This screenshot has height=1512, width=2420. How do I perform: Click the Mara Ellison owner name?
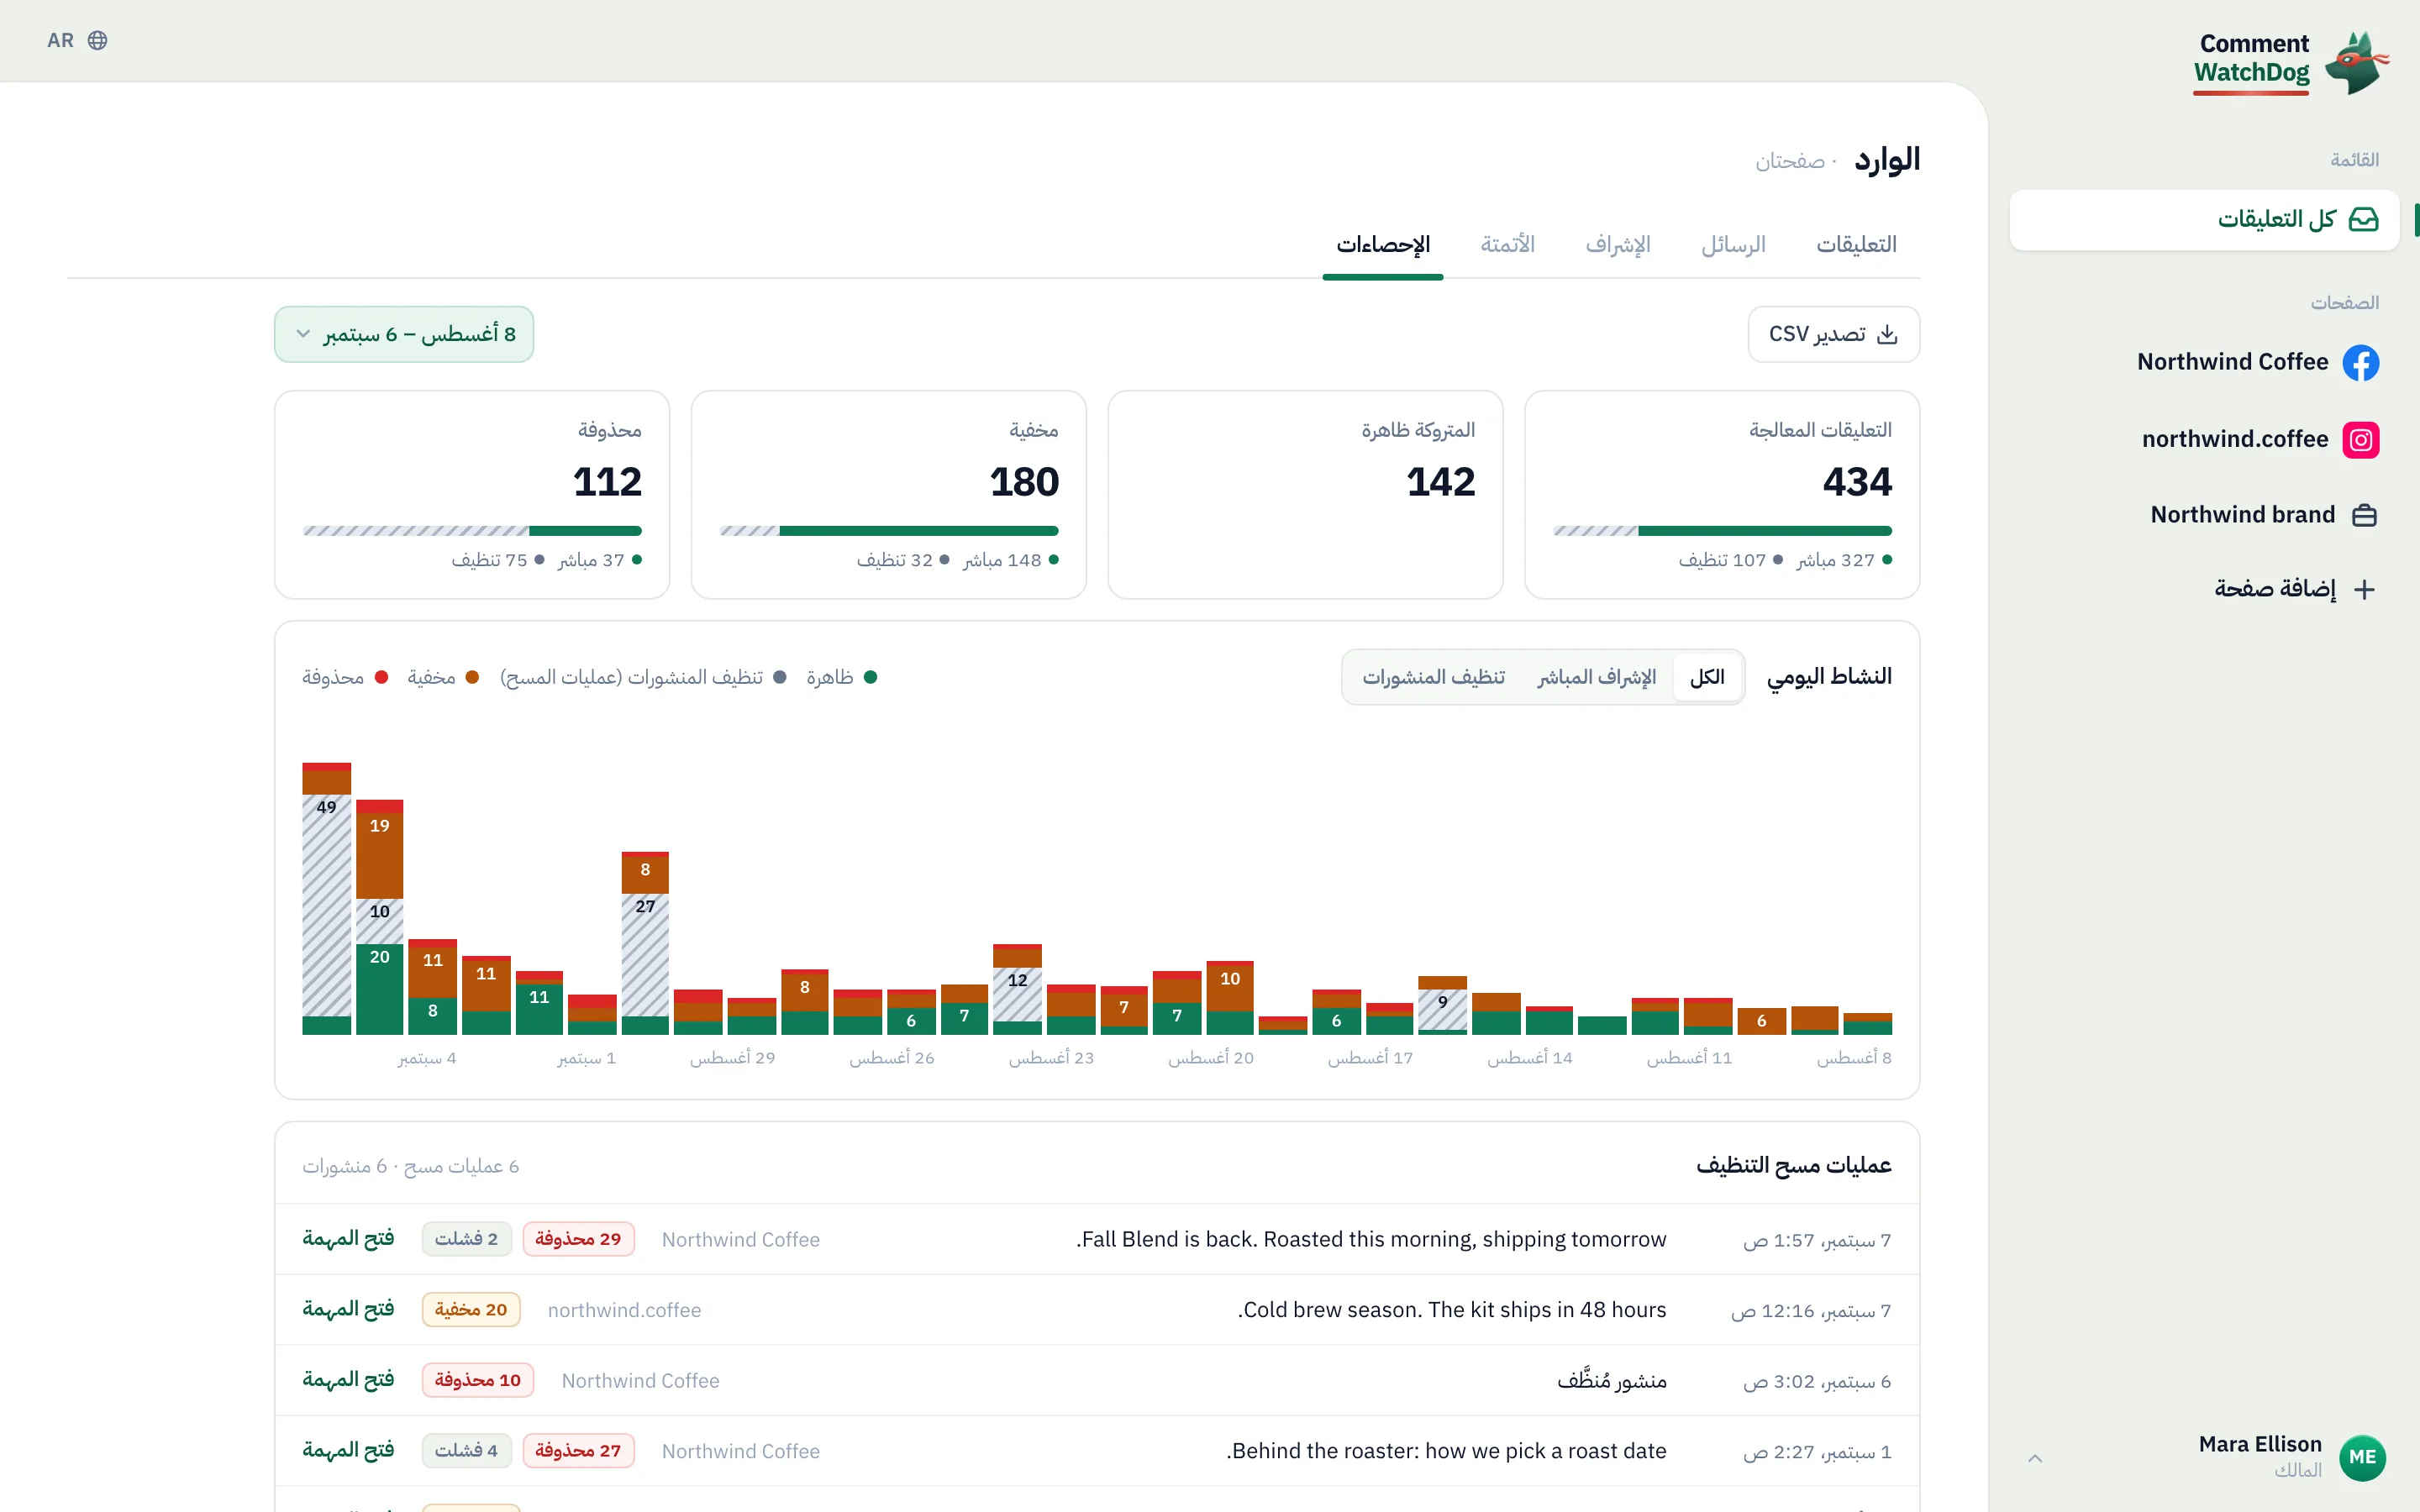point(2260,1444)
